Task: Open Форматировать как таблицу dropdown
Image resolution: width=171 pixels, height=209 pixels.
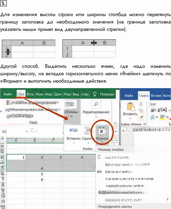Action: pyautogui.click(x=33, y=110)
